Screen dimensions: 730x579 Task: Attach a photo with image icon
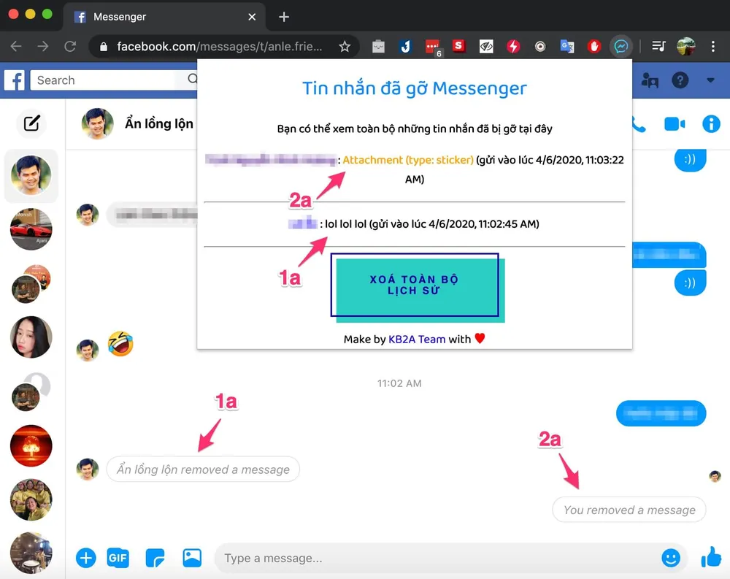click(192, 558)
